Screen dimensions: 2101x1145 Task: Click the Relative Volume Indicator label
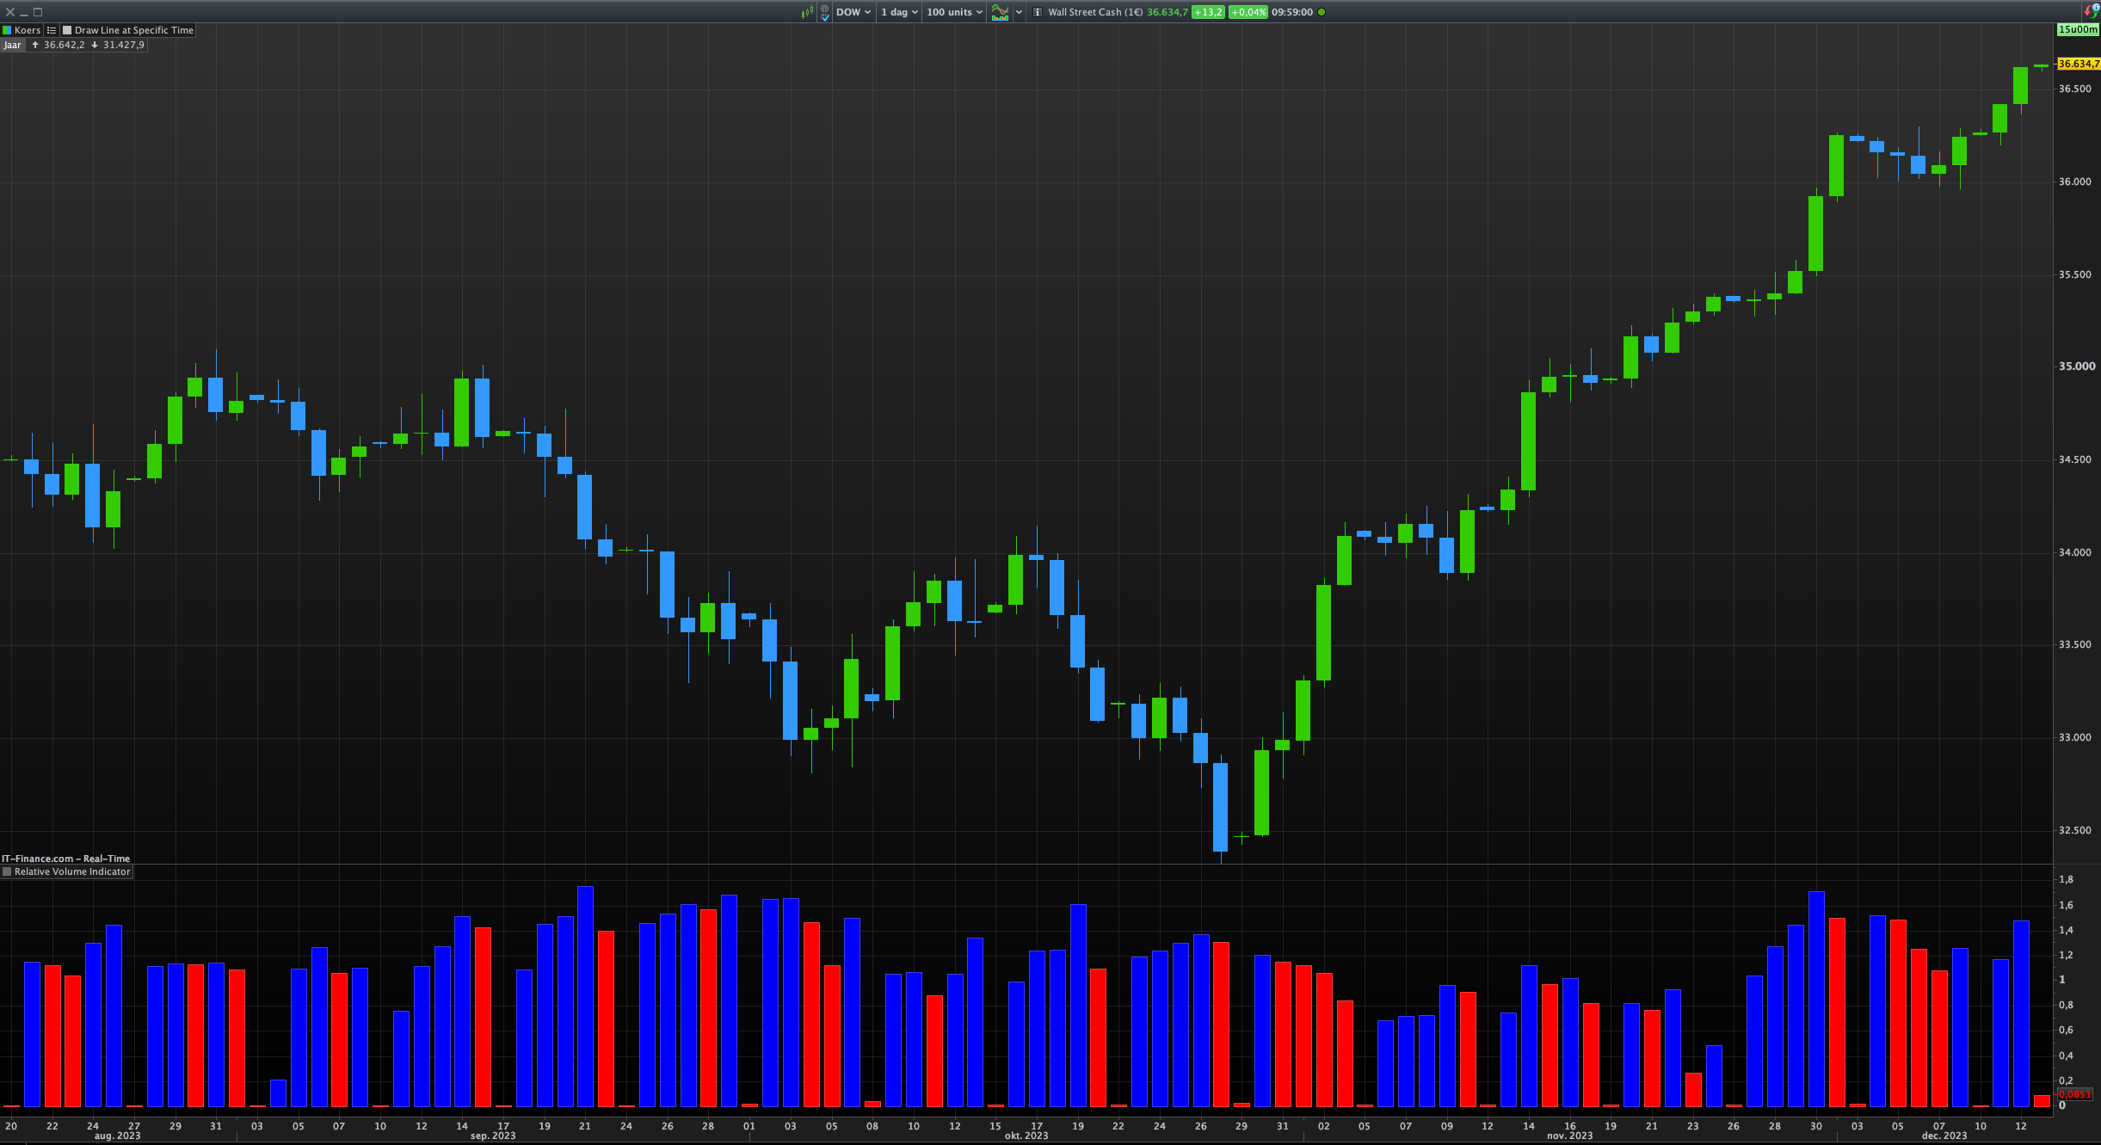pos(72,871)
